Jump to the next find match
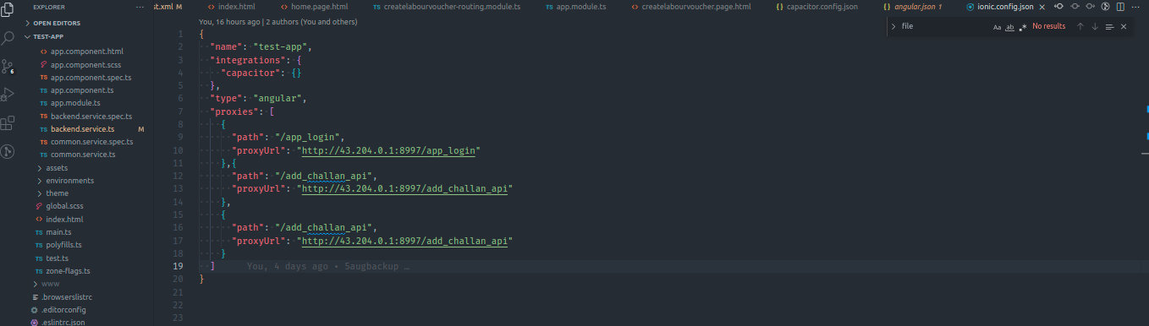 click(x=1095, y=26)
